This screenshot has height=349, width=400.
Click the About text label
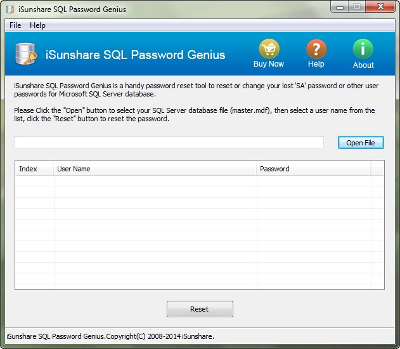pyautogui.click(x=363, y=65)
